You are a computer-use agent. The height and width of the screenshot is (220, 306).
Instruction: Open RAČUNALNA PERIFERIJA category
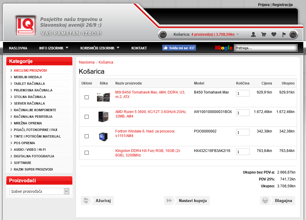pyautogui.click(x=33, y=117)
